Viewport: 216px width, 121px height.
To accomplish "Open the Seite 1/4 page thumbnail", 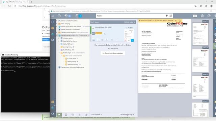I will coord(200,34).
